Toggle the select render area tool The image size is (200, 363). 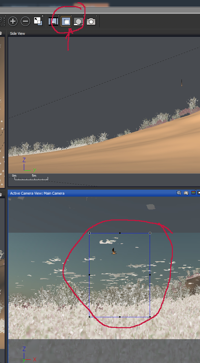[66, 22]
